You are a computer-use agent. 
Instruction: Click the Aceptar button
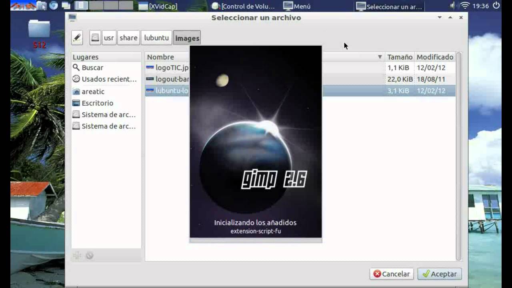coord(440,274)
